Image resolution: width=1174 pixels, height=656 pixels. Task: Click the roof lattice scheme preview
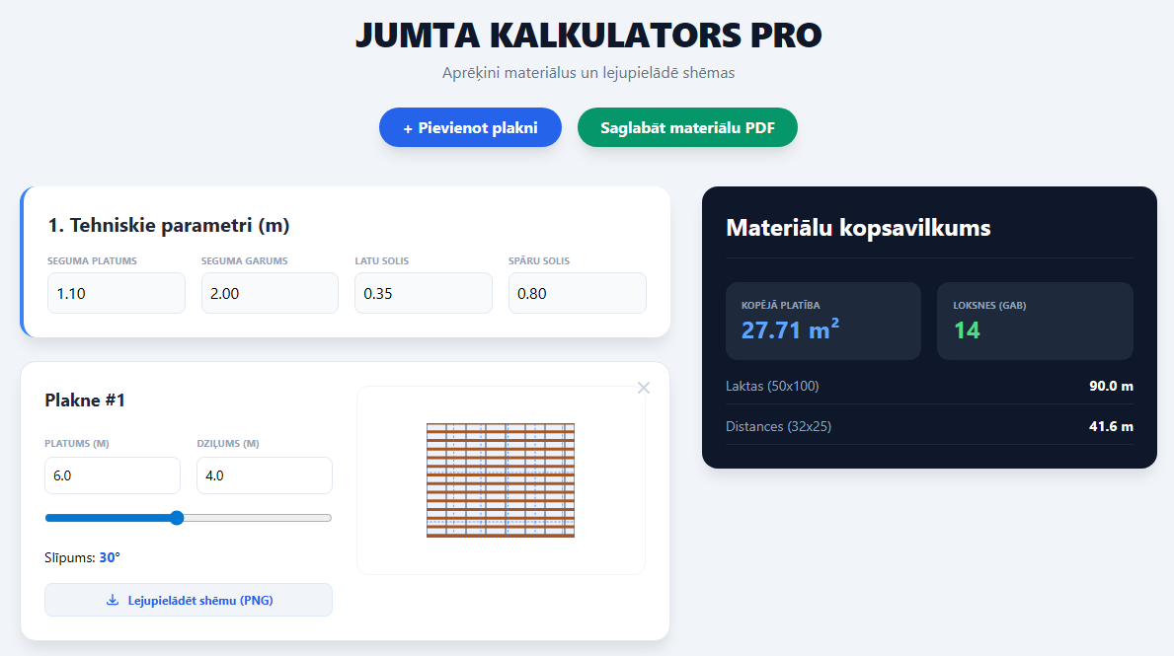tap(501, 480)
